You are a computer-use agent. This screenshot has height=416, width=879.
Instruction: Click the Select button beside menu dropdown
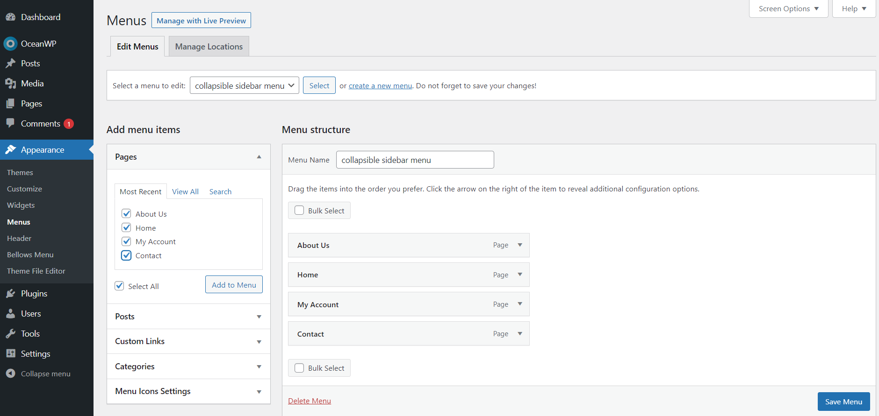(319, 85)
